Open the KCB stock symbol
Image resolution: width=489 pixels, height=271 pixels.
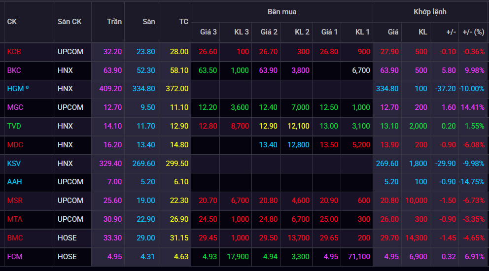[x=14, y=52]
